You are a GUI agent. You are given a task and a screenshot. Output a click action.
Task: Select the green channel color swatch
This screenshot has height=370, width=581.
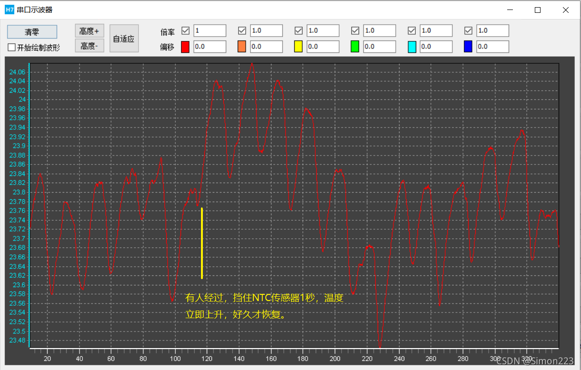pos(355,47)
